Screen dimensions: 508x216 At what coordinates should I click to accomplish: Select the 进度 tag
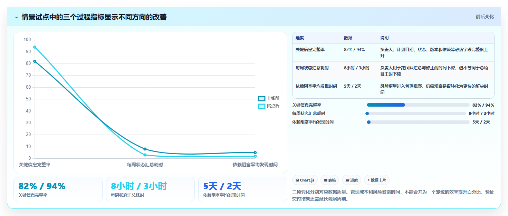[x=352, y=180]
